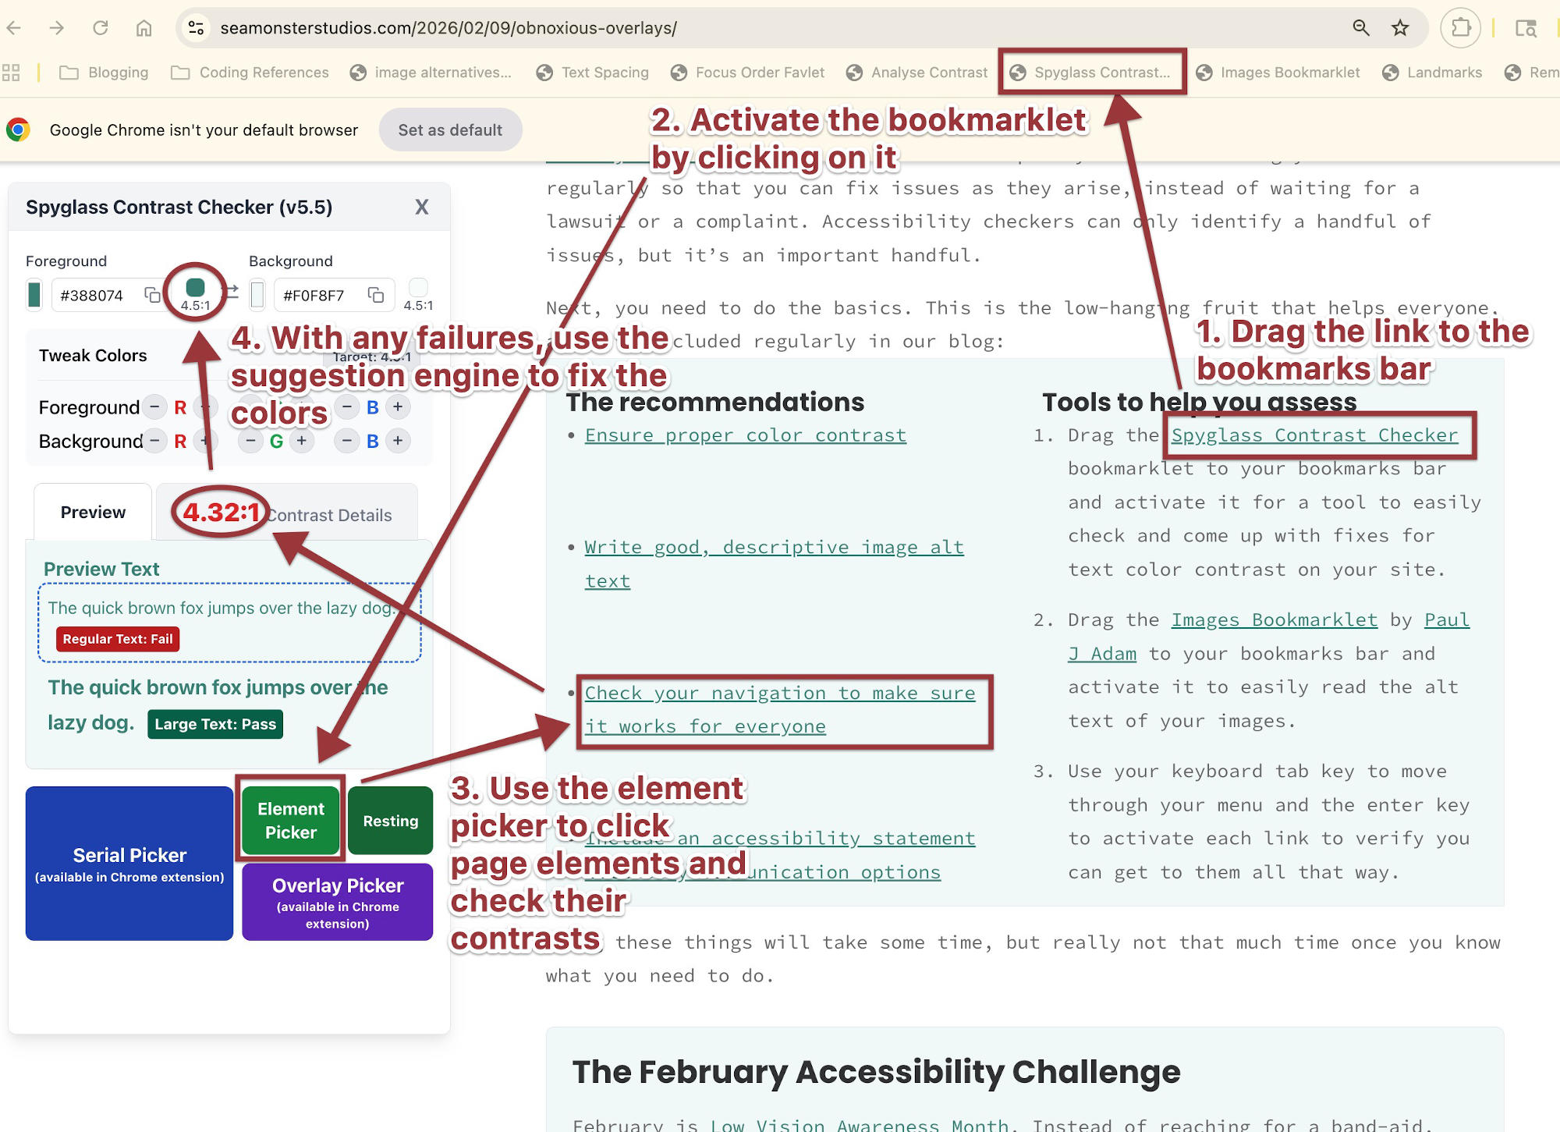Click the #388074 foreground hex input field
1560x1132 pixels.
click(x=94, y=295)
